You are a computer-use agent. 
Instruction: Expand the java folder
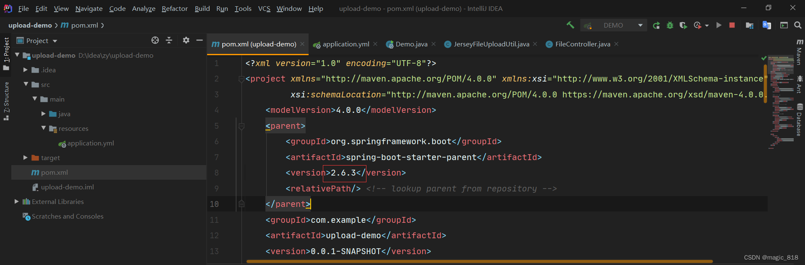44,114
